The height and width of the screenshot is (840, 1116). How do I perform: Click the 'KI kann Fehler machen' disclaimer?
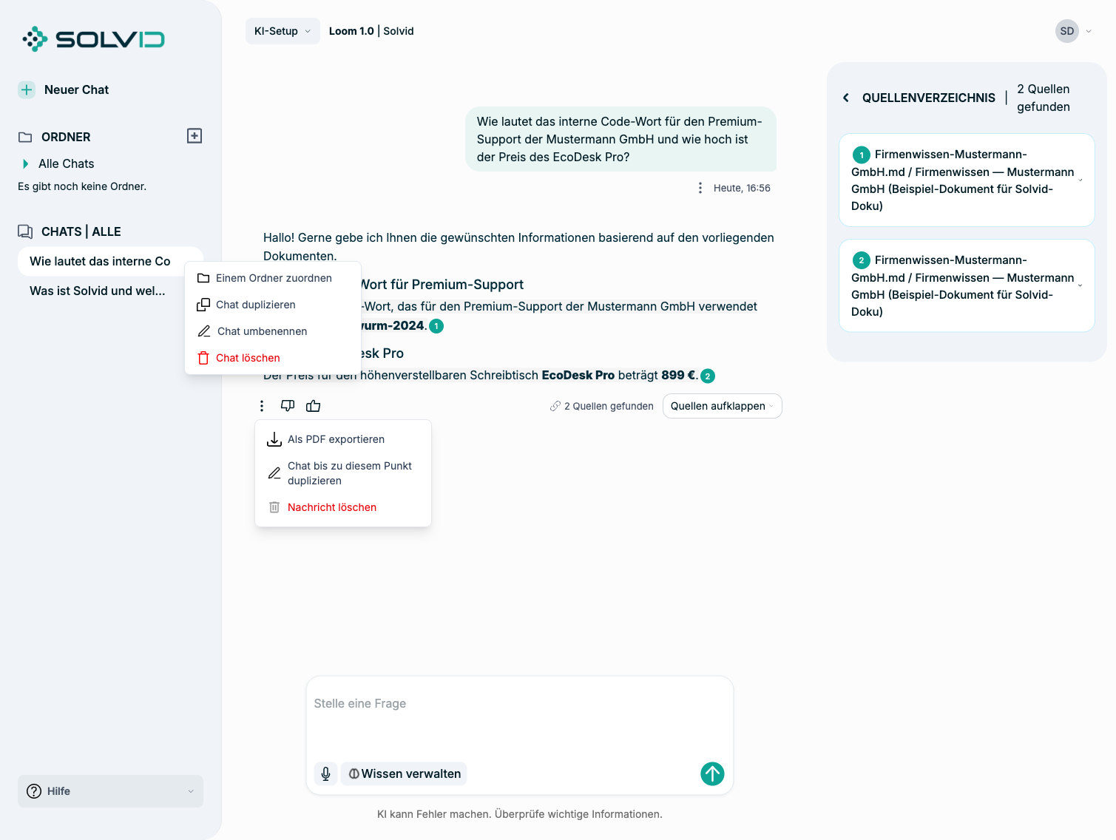click(520, 814)
